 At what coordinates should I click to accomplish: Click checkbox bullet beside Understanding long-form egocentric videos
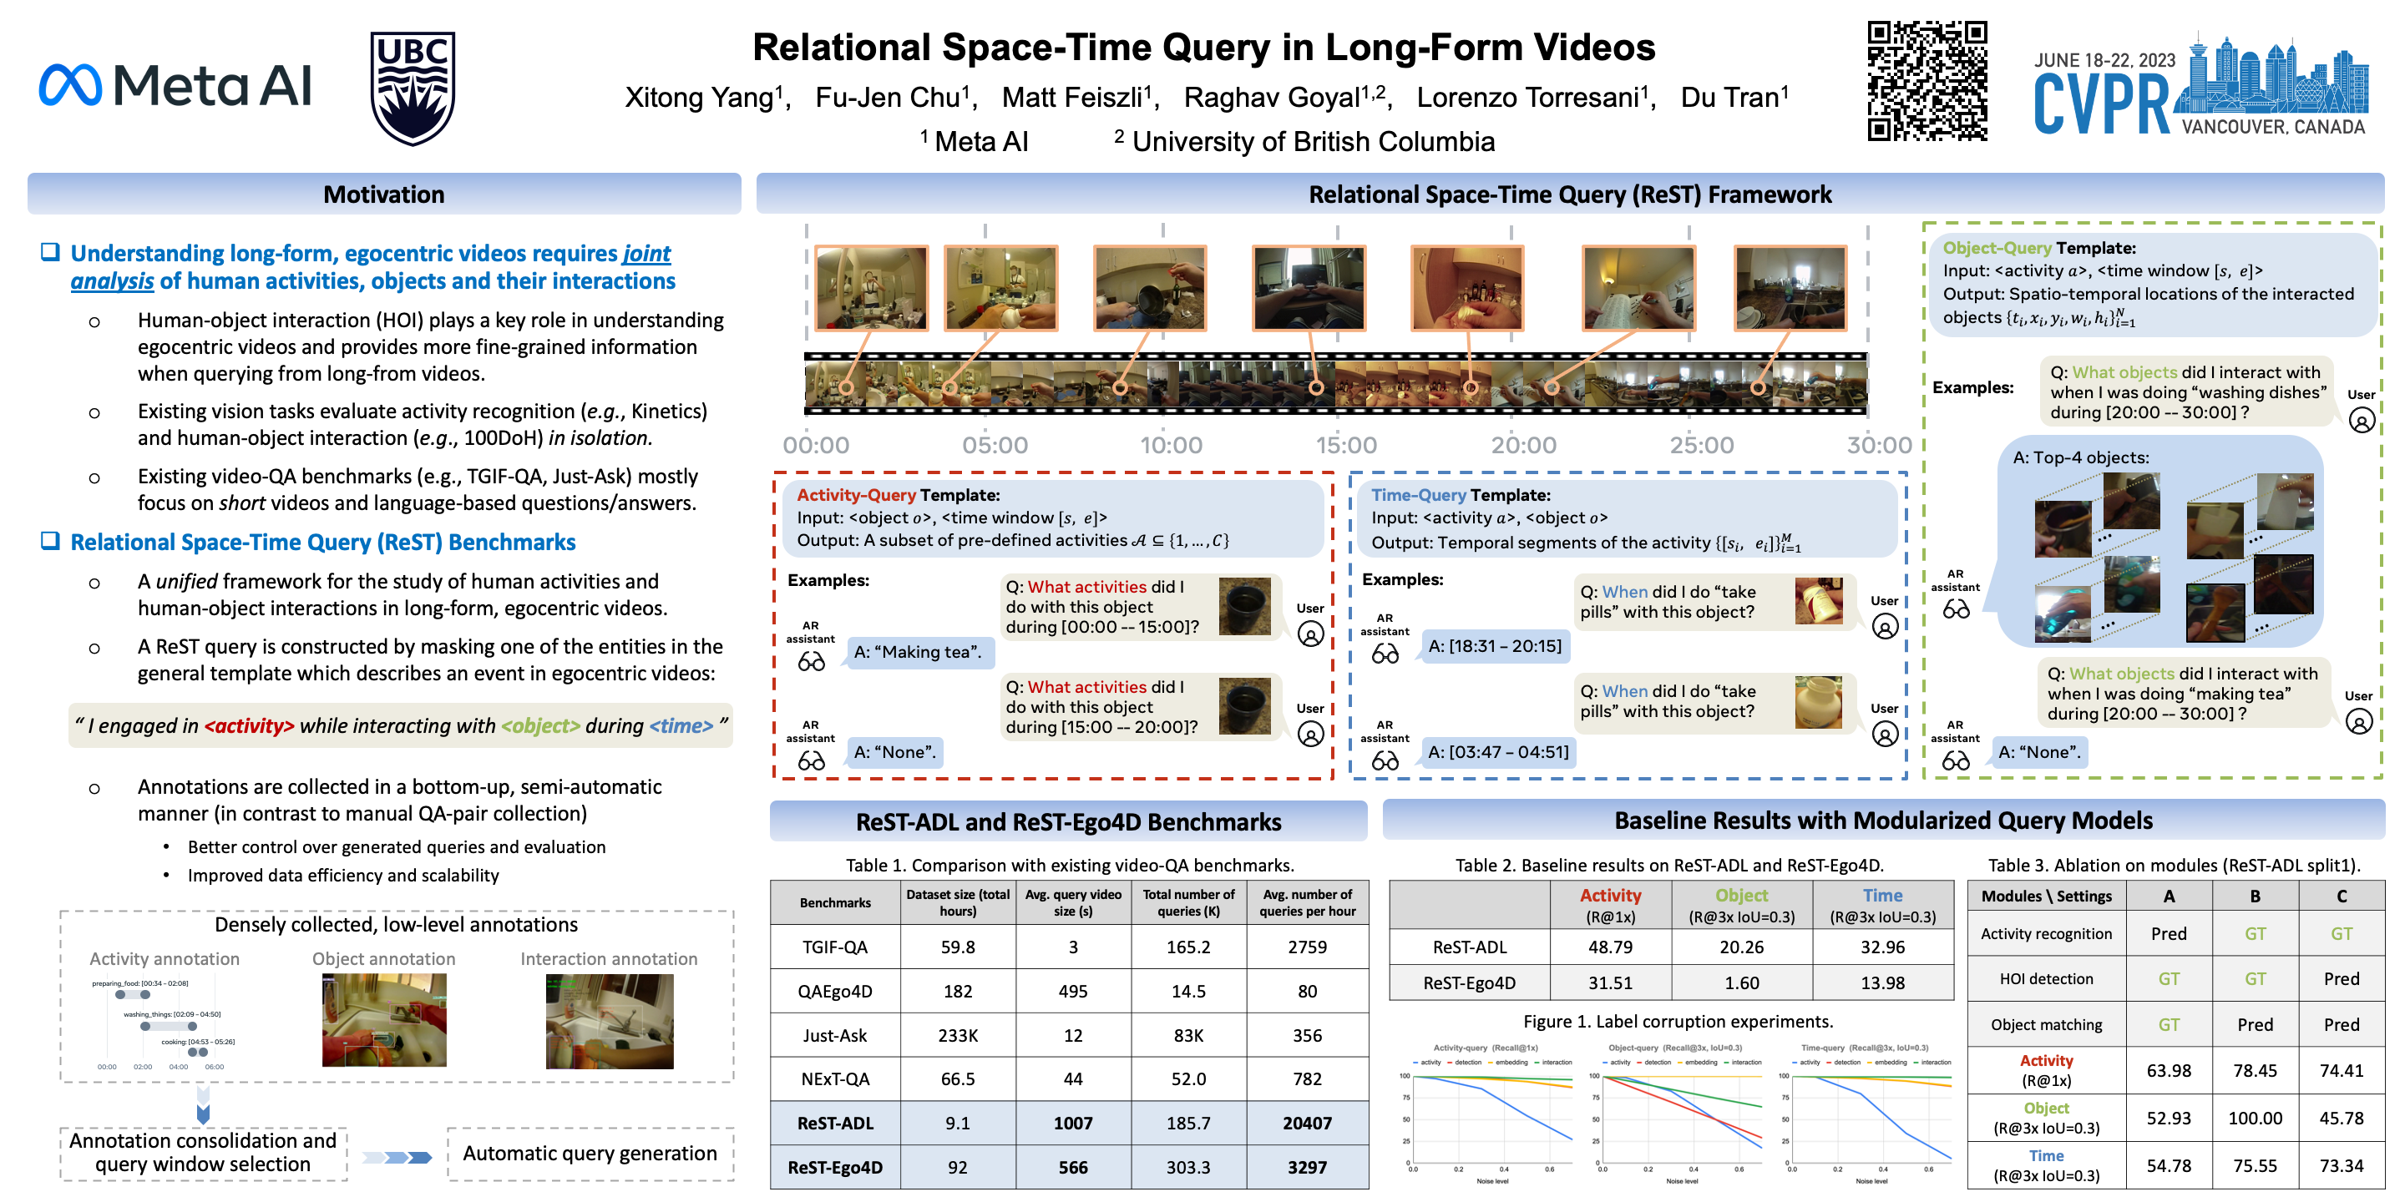(x=50, y=252)
